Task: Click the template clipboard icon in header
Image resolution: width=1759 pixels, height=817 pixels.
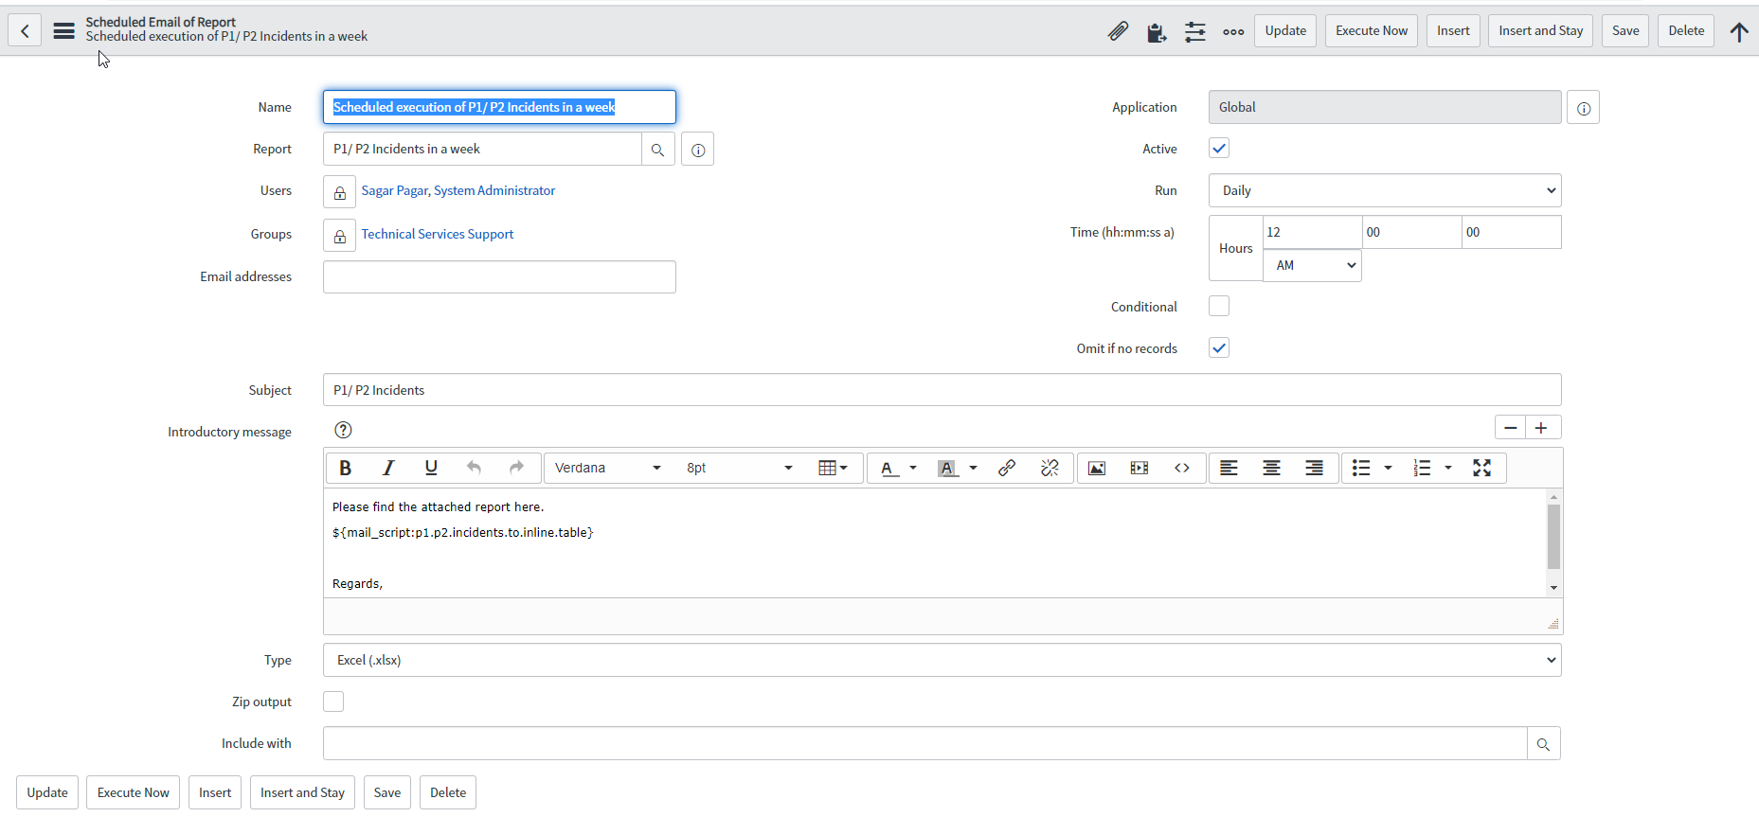Action: (1156, 32)
